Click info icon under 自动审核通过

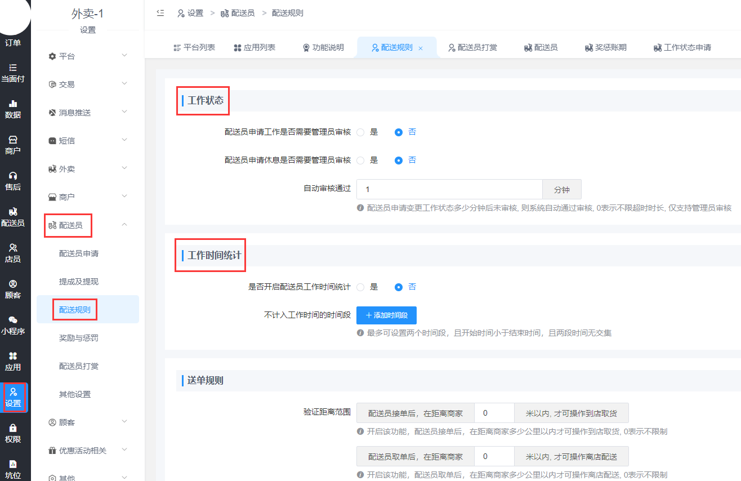[360, 208]
